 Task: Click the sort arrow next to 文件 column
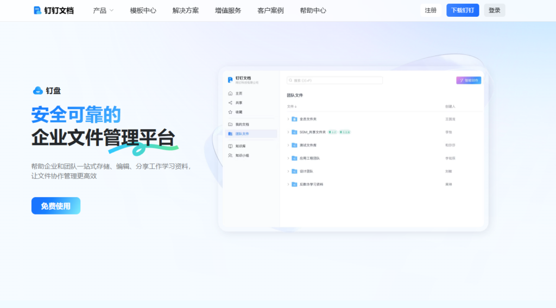(x=296, y=106)
